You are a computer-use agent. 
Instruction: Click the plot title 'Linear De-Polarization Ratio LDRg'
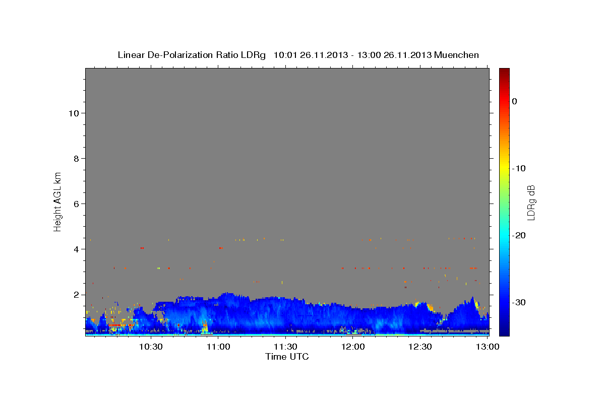pyautogui.click(x=192, y=55)
